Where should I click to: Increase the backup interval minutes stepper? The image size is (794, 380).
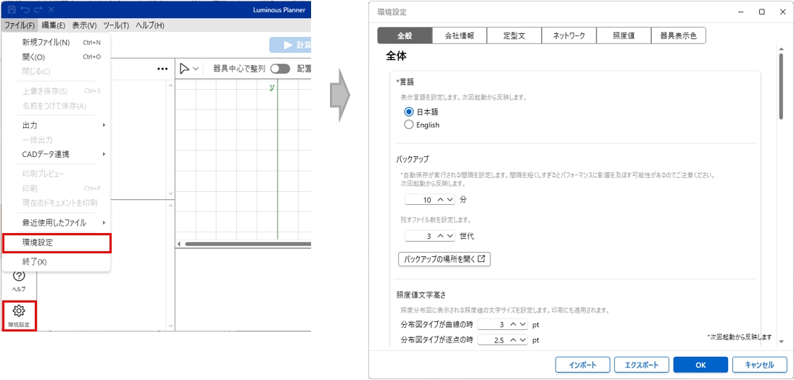coord(440,199)
